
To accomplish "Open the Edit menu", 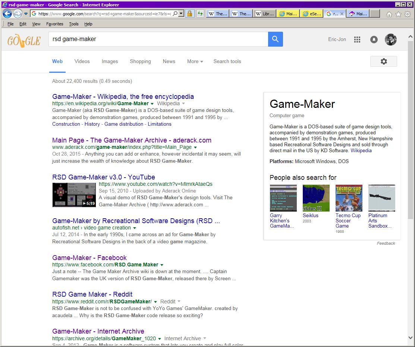I will (23, 24).
